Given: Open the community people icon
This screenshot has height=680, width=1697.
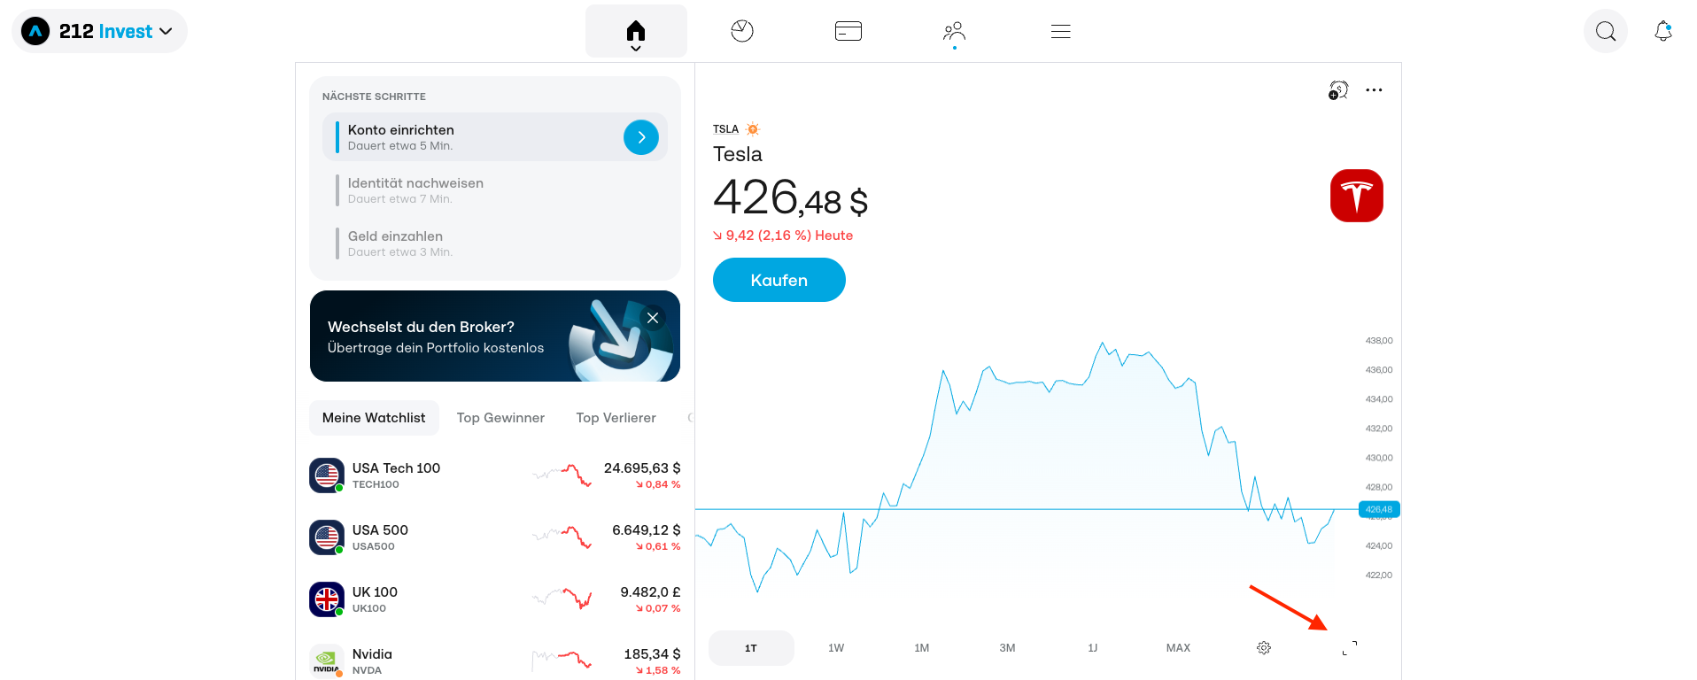Looking at the screenshot, I should click(x=954, y=32).
